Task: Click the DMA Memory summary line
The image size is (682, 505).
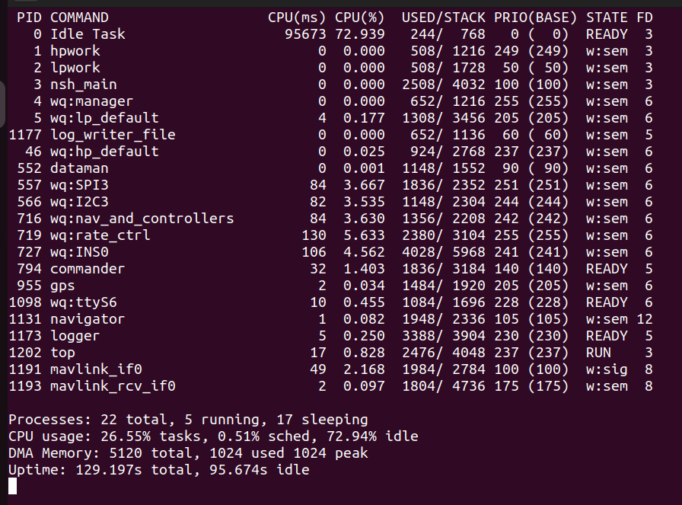Action: (187, 452)
